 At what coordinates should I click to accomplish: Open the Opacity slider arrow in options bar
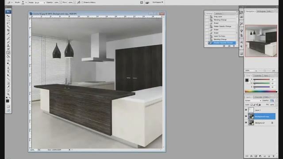[x=61, y=3]
